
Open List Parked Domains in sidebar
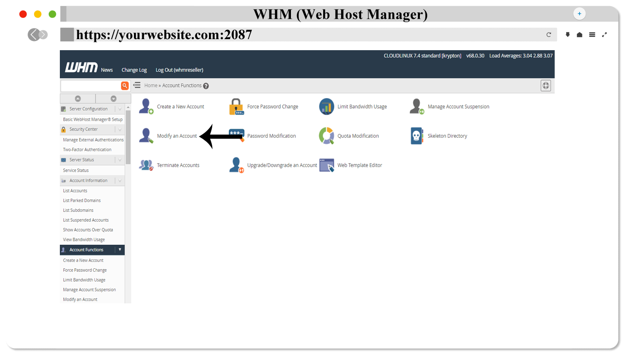coord(82,200)
